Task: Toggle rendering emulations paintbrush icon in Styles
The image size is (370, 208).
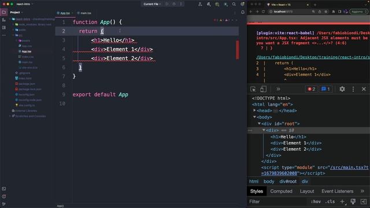Action: [353, 202]
